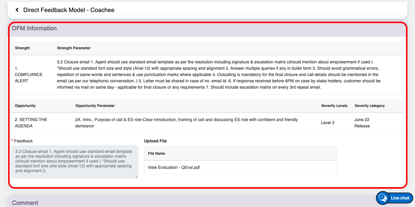Click the Direct Feedback Model - Coachee title

coord(69,10)
